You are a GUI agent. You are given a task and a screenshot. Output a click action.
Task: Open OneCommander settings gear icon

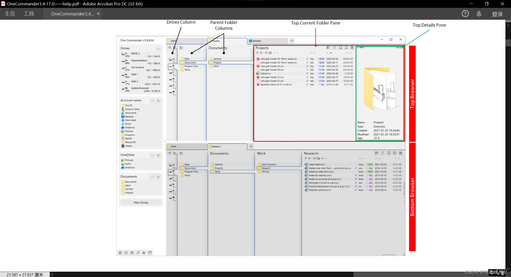pos(120,253)
